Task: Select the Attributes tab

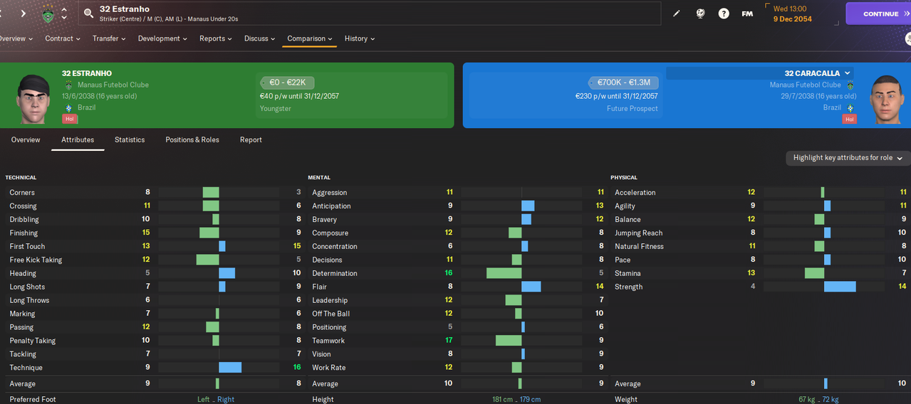Action: pyautogui.click(x=78, y=140)
